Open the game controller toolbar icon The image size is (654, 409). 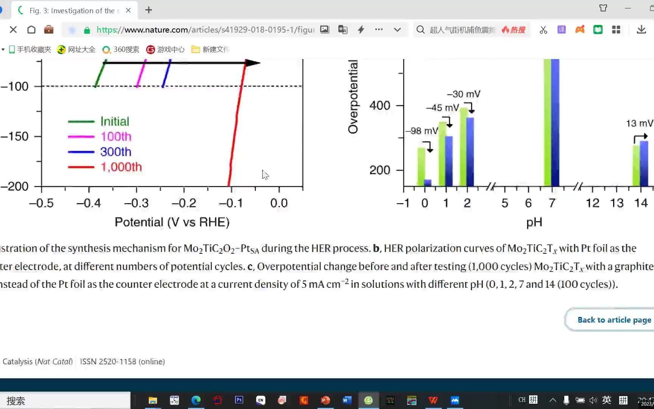580,30
